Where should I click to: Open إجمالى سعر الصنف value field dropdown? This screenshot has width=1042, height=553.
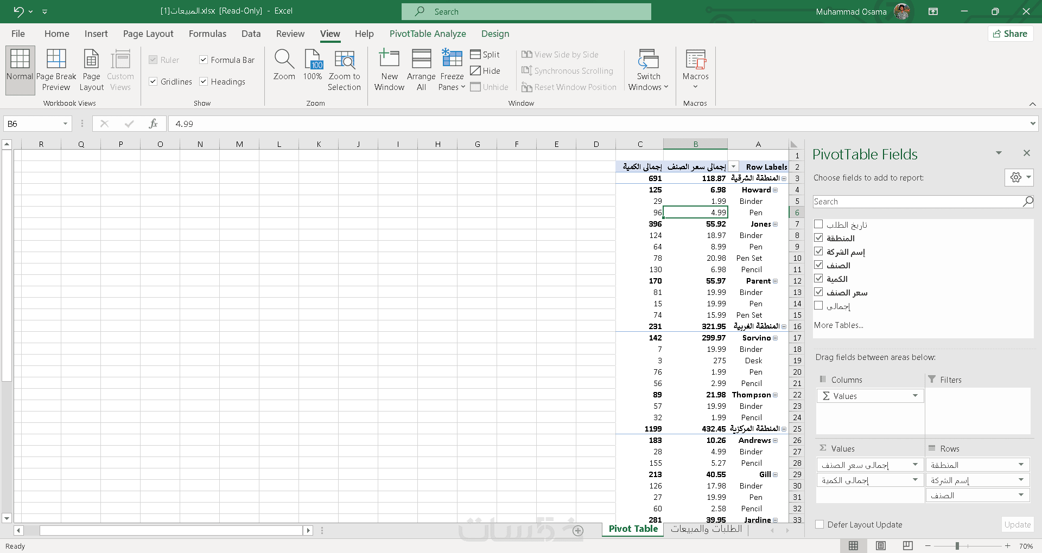coord(915,465)
